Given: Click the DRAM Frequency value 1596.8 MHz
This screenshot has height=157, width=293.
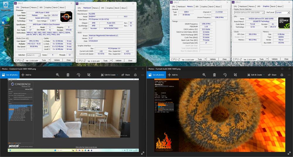Looking at the screenshot, I should (206, 24).
